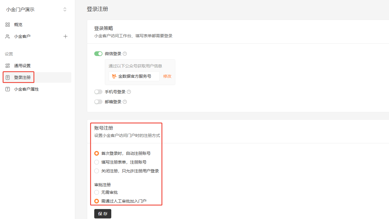Click help icon next to 微信登录
The height and width of the screenshot is (219, 389).
125,54
